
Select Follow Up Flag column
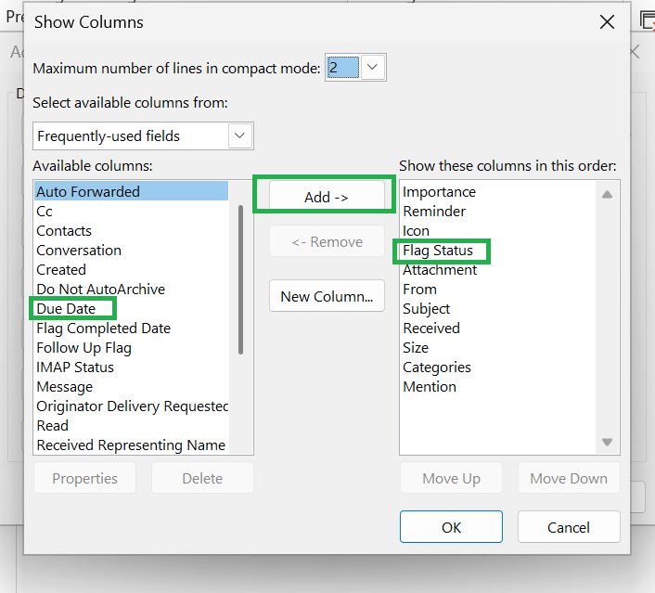(x=131, y=348)
